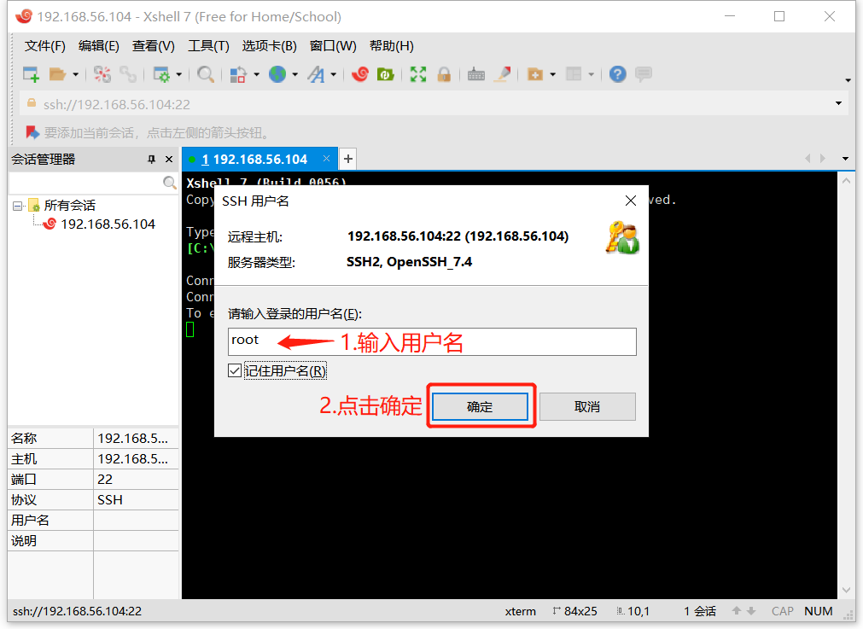Expand the font settings dropdown arrow
The height and width of the screenshot is (629, 863).
coord(333,74)
